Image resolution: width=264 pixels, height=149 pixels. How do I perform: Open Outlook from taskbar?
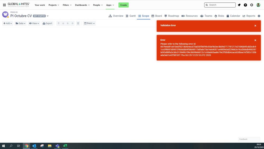click(34, 146)
